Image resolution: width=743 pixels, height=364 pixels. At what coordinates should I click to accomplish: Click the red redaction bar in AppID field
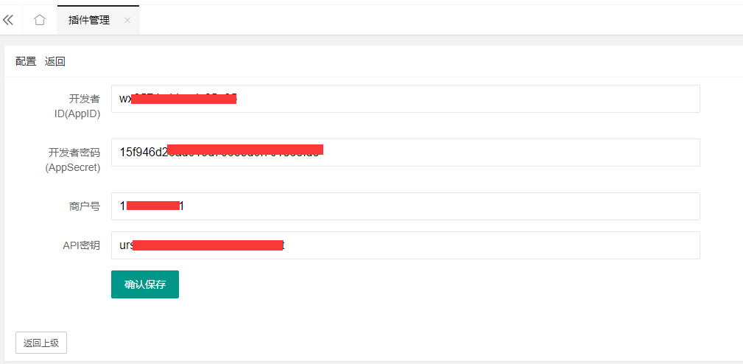[184, 99]
